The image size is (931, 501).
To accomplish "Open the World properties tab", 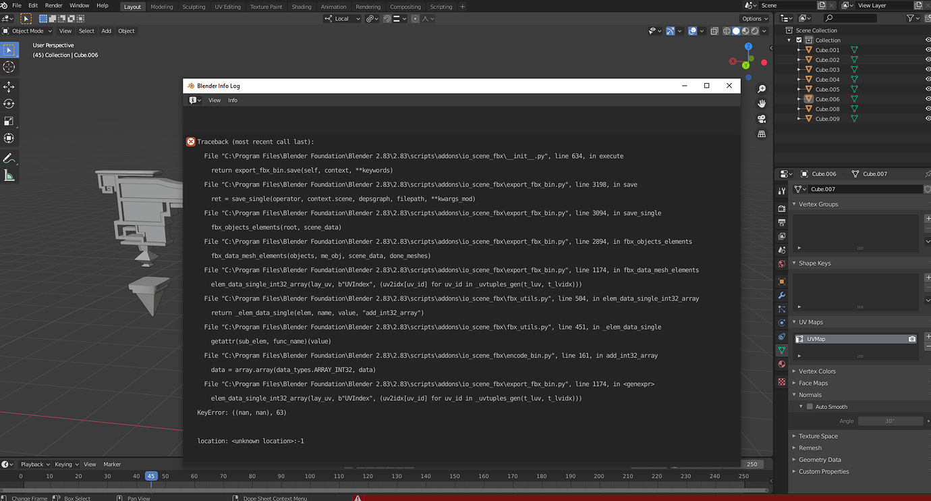I will tap(782, 263).
